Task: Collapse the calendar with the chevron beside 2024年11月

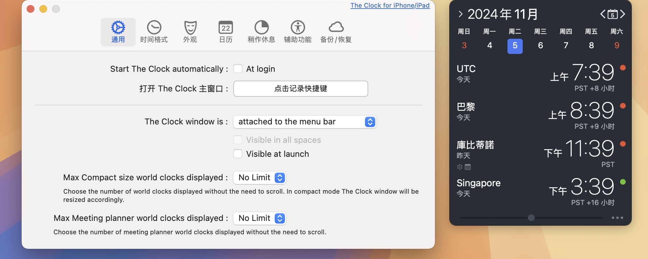Action: coord(460,14)
